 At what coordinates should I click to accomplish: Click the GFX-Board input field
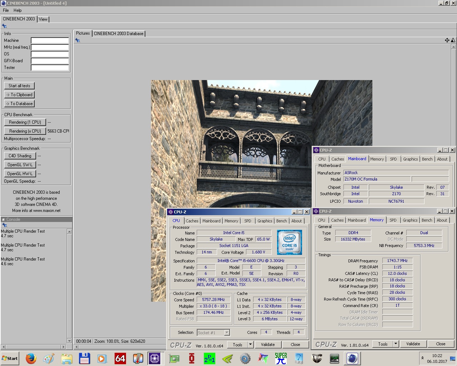[50, 61]
